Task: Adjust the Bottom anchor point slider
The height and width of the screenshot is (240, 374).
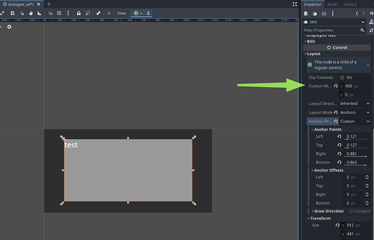Action: point(356,165)
